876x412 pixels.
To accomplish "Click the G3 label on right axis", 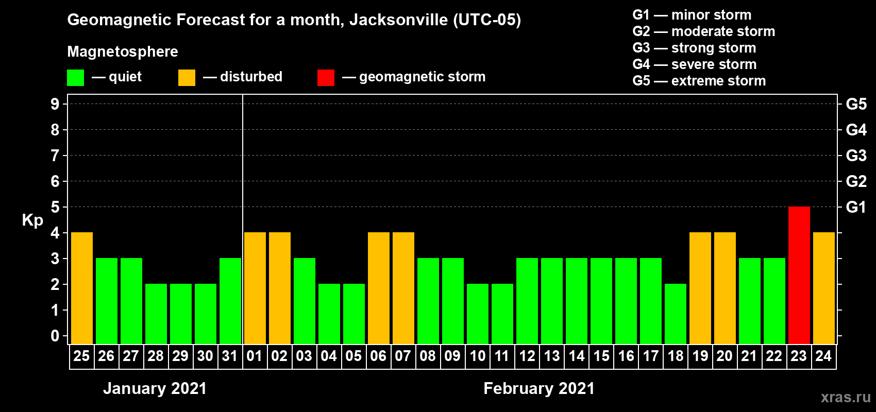I will click(856, 156).
